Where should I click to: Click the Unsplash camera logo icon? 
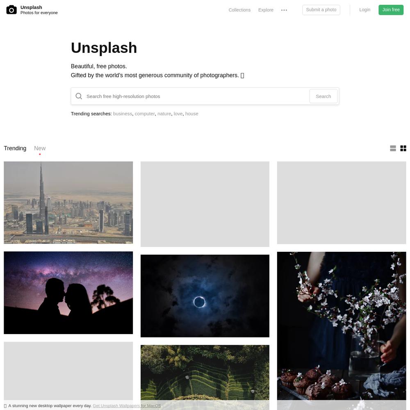(x=11, y=10)
